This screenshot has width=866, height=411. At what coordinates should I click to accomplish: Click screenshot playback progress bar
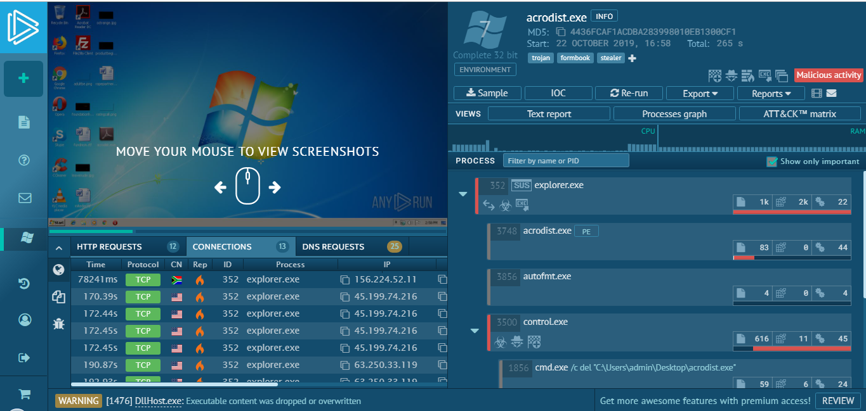pos(247,231)
